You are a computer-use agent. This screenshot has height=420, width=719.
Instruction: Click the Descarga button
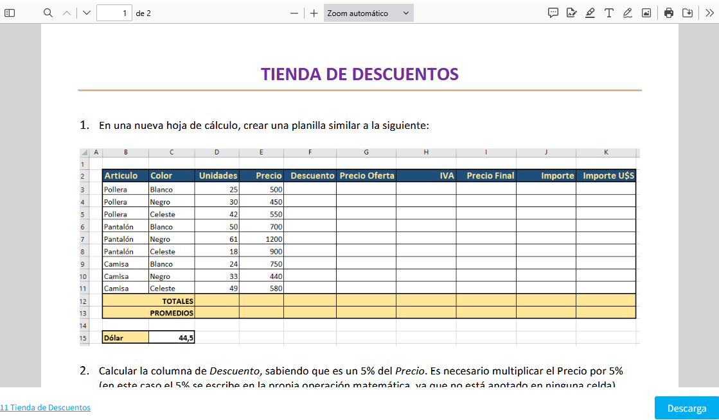(686, 408)
